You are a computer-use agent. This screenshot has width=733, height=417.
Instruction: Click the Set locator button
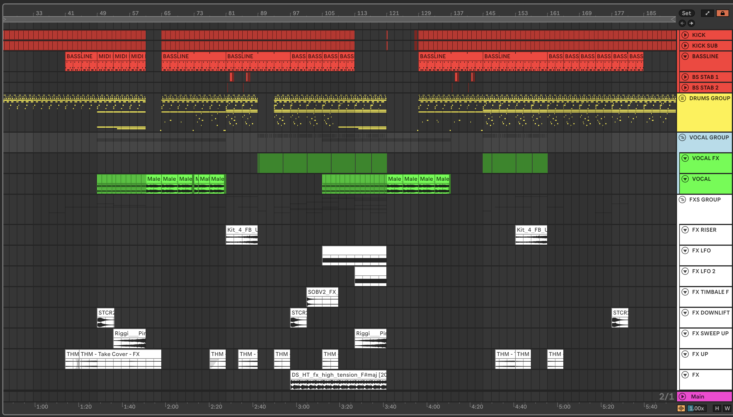686,13
